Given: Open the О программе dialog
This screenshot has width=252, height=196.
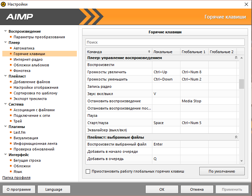Looking at the screenshot, I should coord(19,189).
